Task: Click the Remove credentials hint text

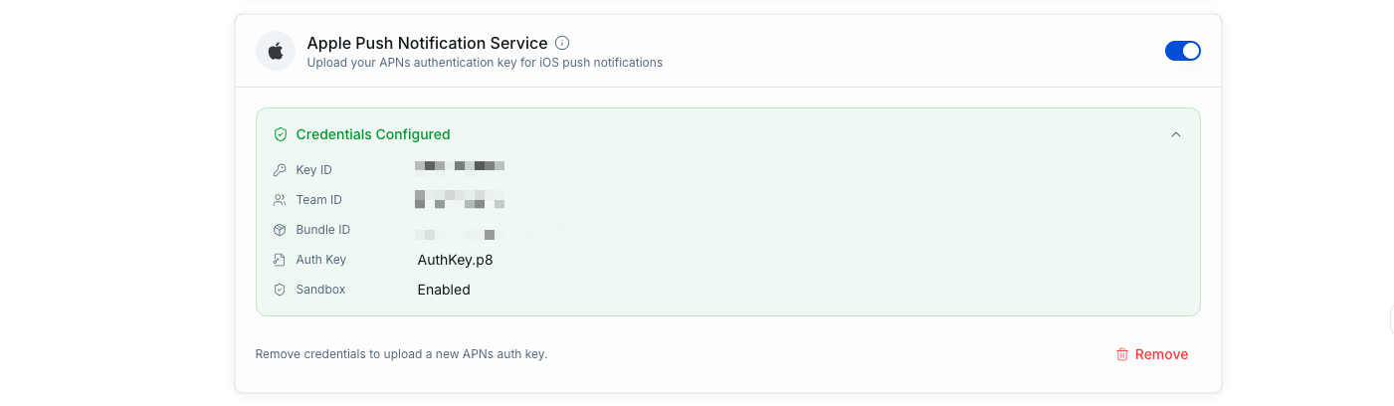Action: (401, 354)
